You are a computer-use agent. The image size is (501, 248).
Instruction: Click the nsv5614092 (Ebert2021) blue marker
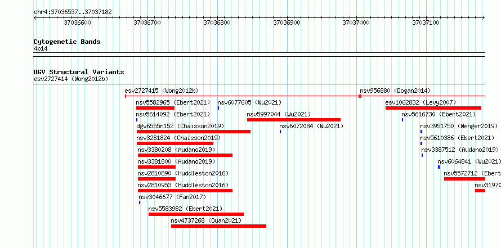pos(137,120)
